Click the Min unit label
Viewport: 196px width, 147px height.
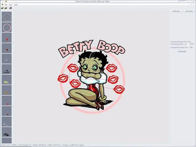pos(191,47)
